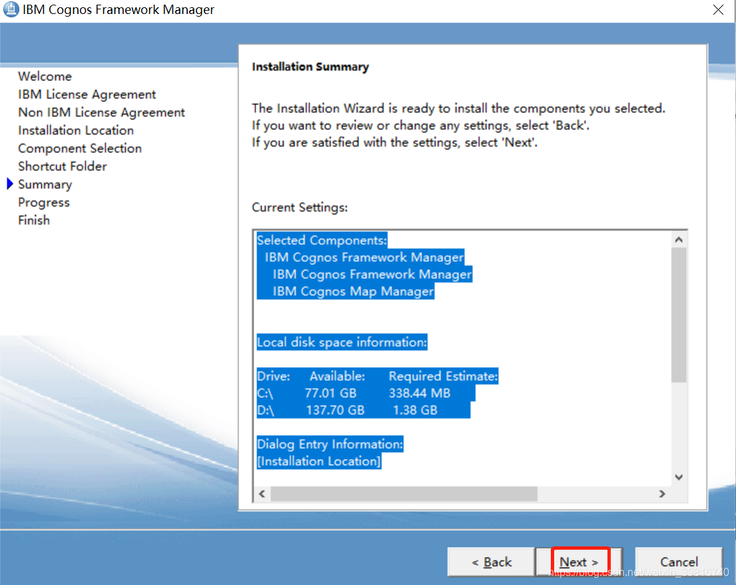This screenshot has height=585, width=736.
Task: Click the 'Current Settings:' label
Action: tap(300, 207)
